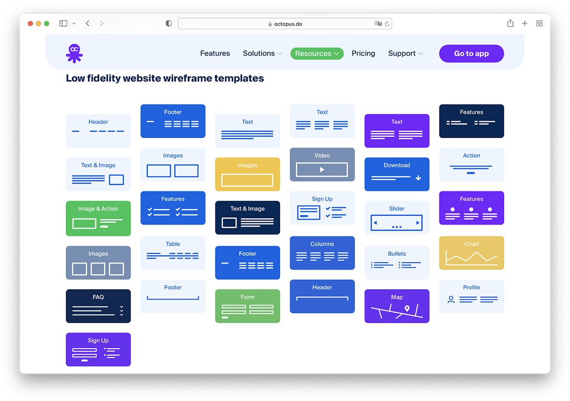The height and width of the screenshot is (401, 570).
Task: Select blue Footer card above the Form card
Action: pos(248,262)
